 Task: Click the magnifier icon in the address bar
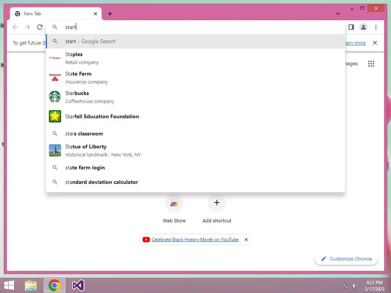55,27
